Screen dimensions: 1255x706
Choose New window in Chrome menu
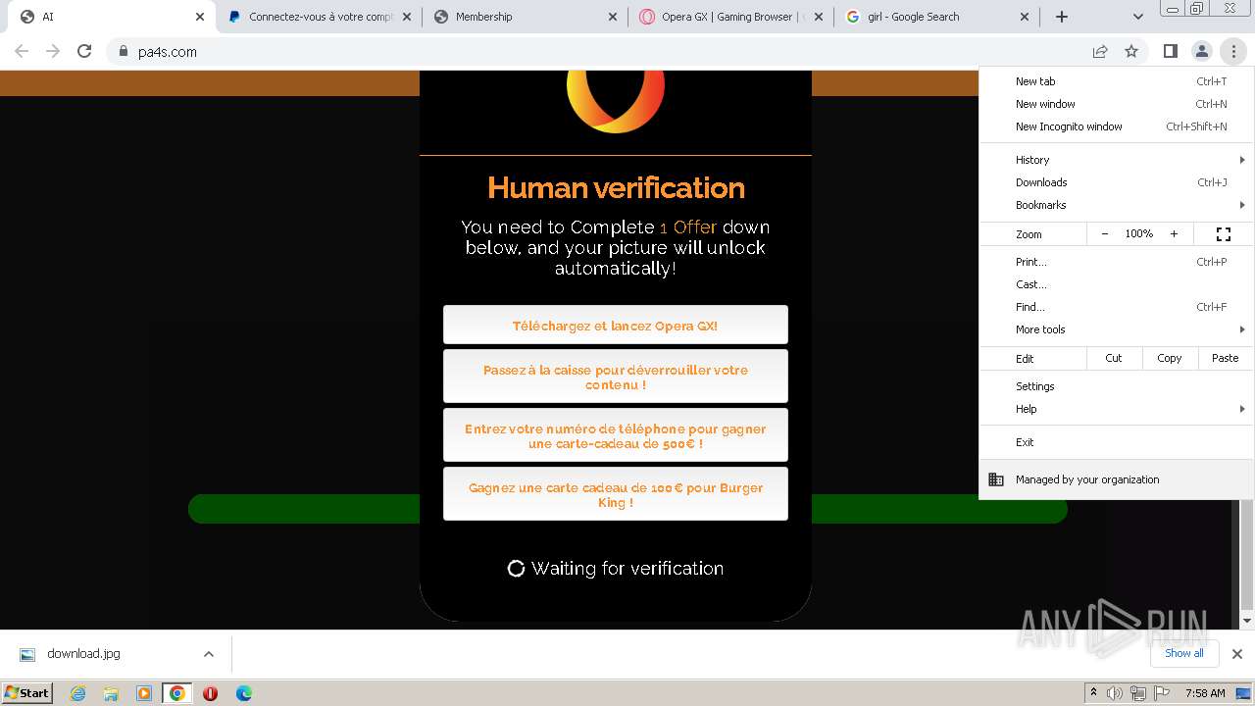point(1117,104)
